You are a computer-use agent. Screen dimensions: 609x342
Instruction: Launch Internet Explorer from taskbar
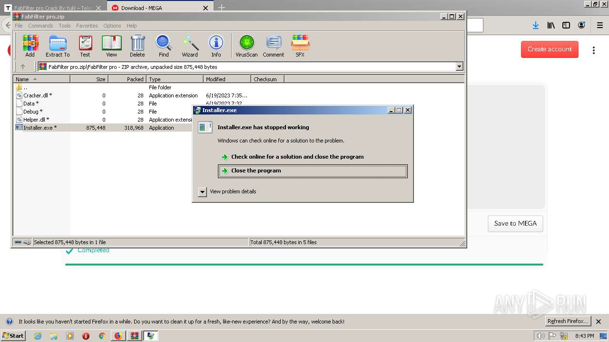[x=38, y=336]
